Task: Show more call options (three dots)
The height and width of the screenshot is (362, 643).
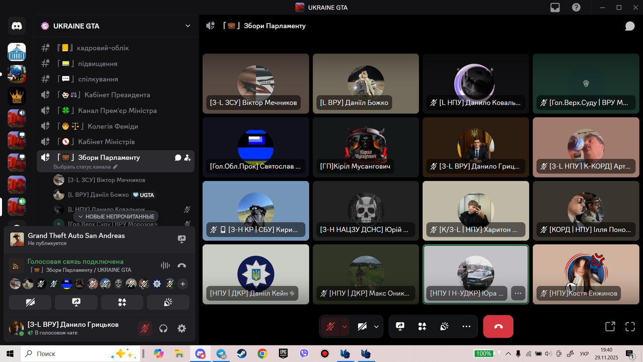Action: pyautogui.click(x=467, y=326)
